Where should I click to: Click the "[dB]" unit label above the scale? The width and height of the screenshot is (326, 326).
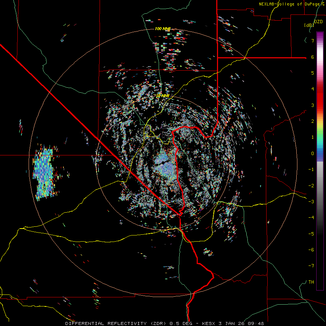tap(309, 25)
